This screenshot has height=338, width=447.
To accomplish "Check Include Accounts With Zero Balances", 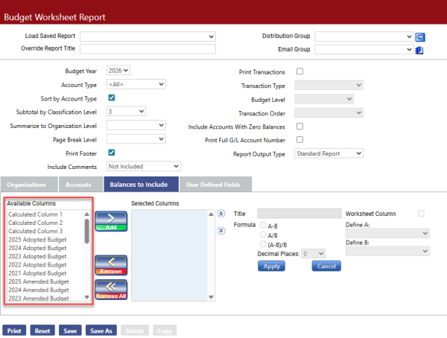I will pyautogui.click(x=299, y=126).
